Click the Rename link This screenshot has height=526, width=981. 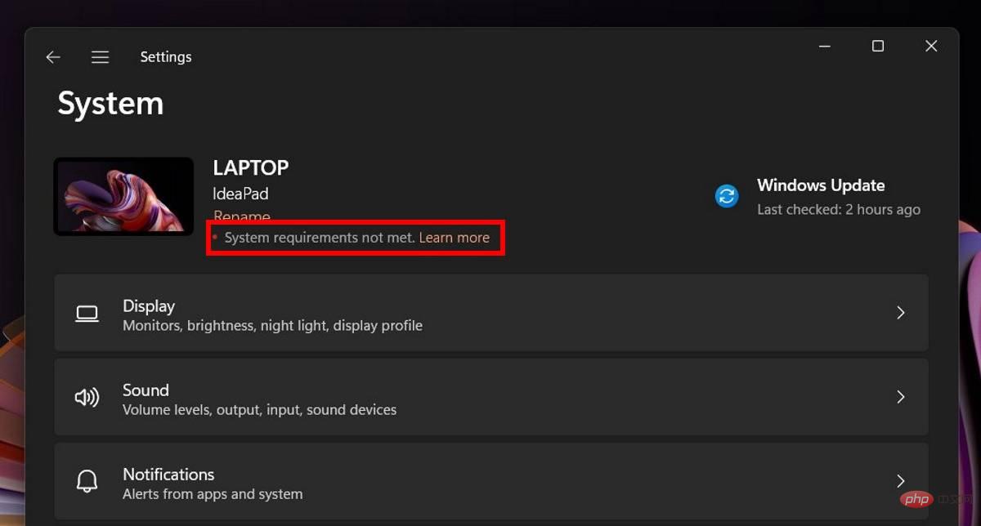point(241,216)
